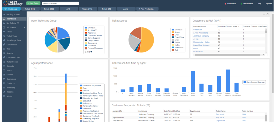
Task: Click the Calendar icon in sidebar
Action: [4, 66]
